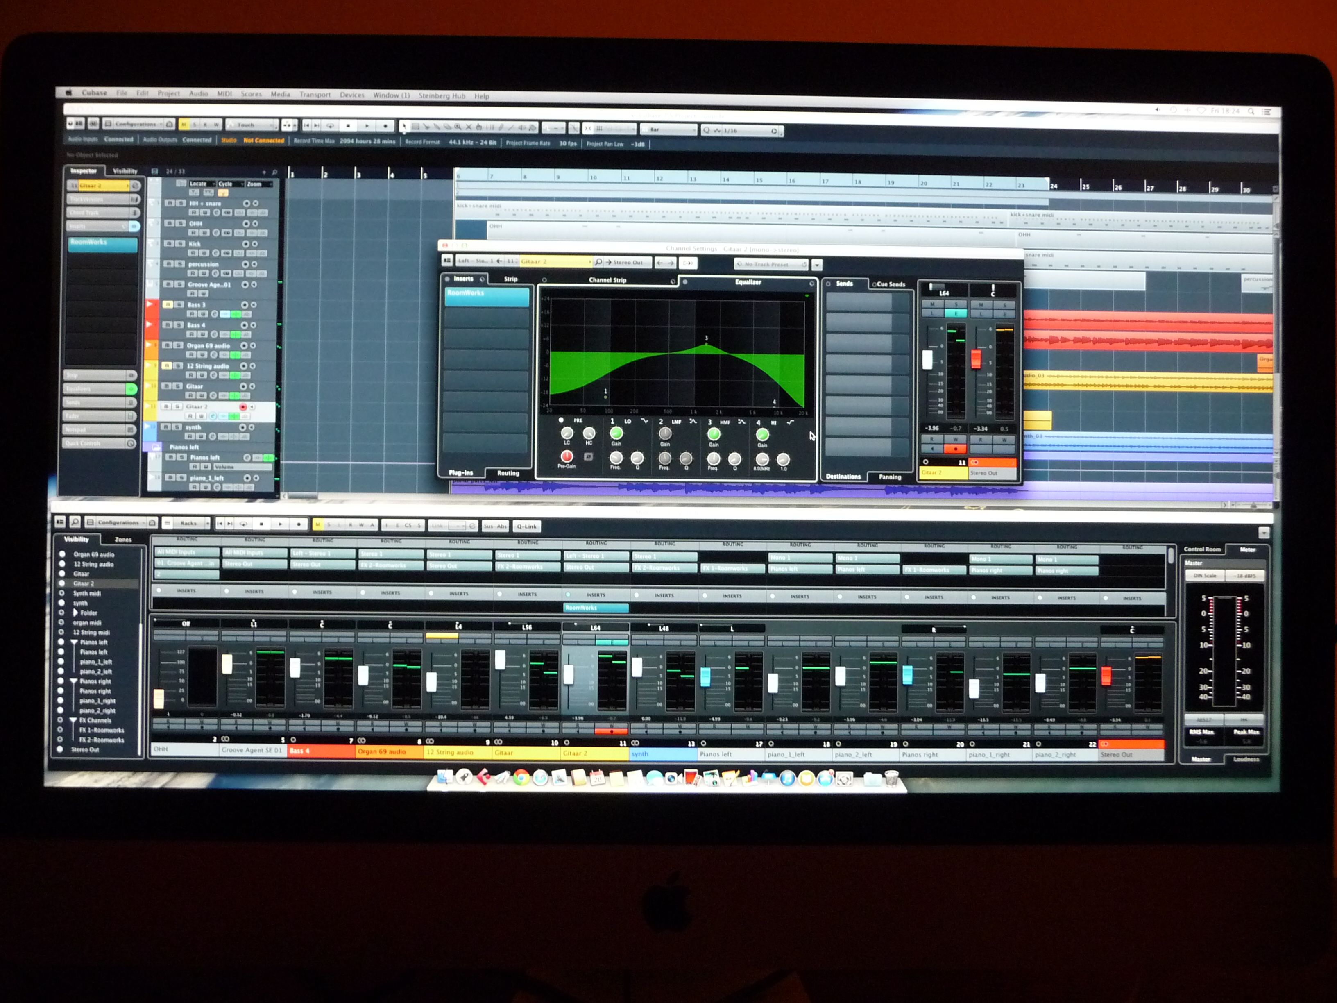This screenshot has width=1337, height=1003.
Task: Open the Bar snap type dropdown
Action: tap(668, 129)
